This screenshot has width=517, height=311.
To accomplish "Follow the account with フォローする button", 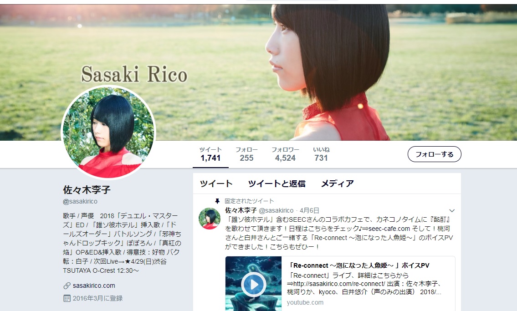I will coord(434,154).
